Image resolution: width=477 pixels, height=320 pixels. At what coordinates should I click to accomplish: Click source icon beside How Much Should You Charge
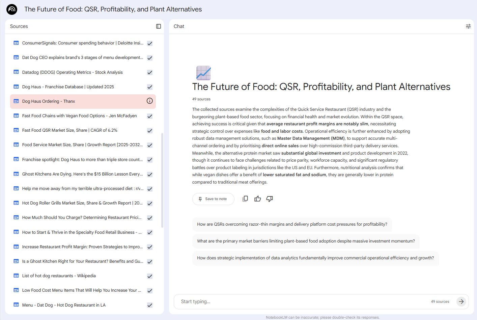pos(16,217)
